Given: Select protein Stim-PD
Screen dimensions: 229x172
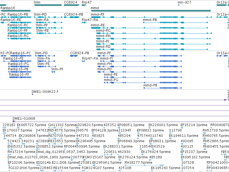Looking at the screenshot, I should tap(45, 56).
